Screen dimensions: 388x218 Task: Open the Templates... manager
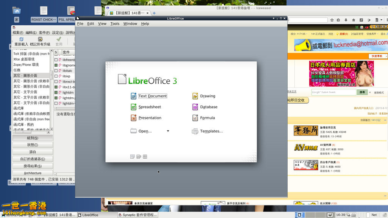point(207,131)
